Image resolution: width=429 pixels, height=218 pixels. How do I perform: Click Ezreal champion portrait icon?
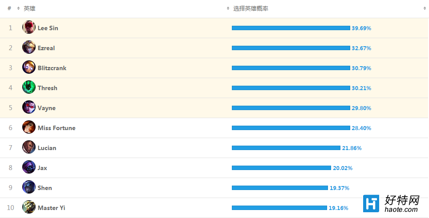(29, 48)
